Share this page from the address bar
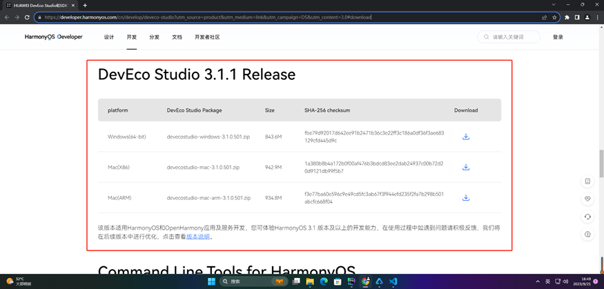The height and width of the screenshot is (289, 604). coord(545,17)
